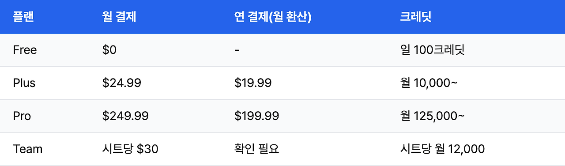
Task: Click the $0 monthly price
Action: 109,50
